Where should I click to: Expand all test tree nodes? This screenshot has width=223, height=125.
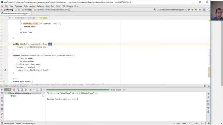click(x=22, y=90)
